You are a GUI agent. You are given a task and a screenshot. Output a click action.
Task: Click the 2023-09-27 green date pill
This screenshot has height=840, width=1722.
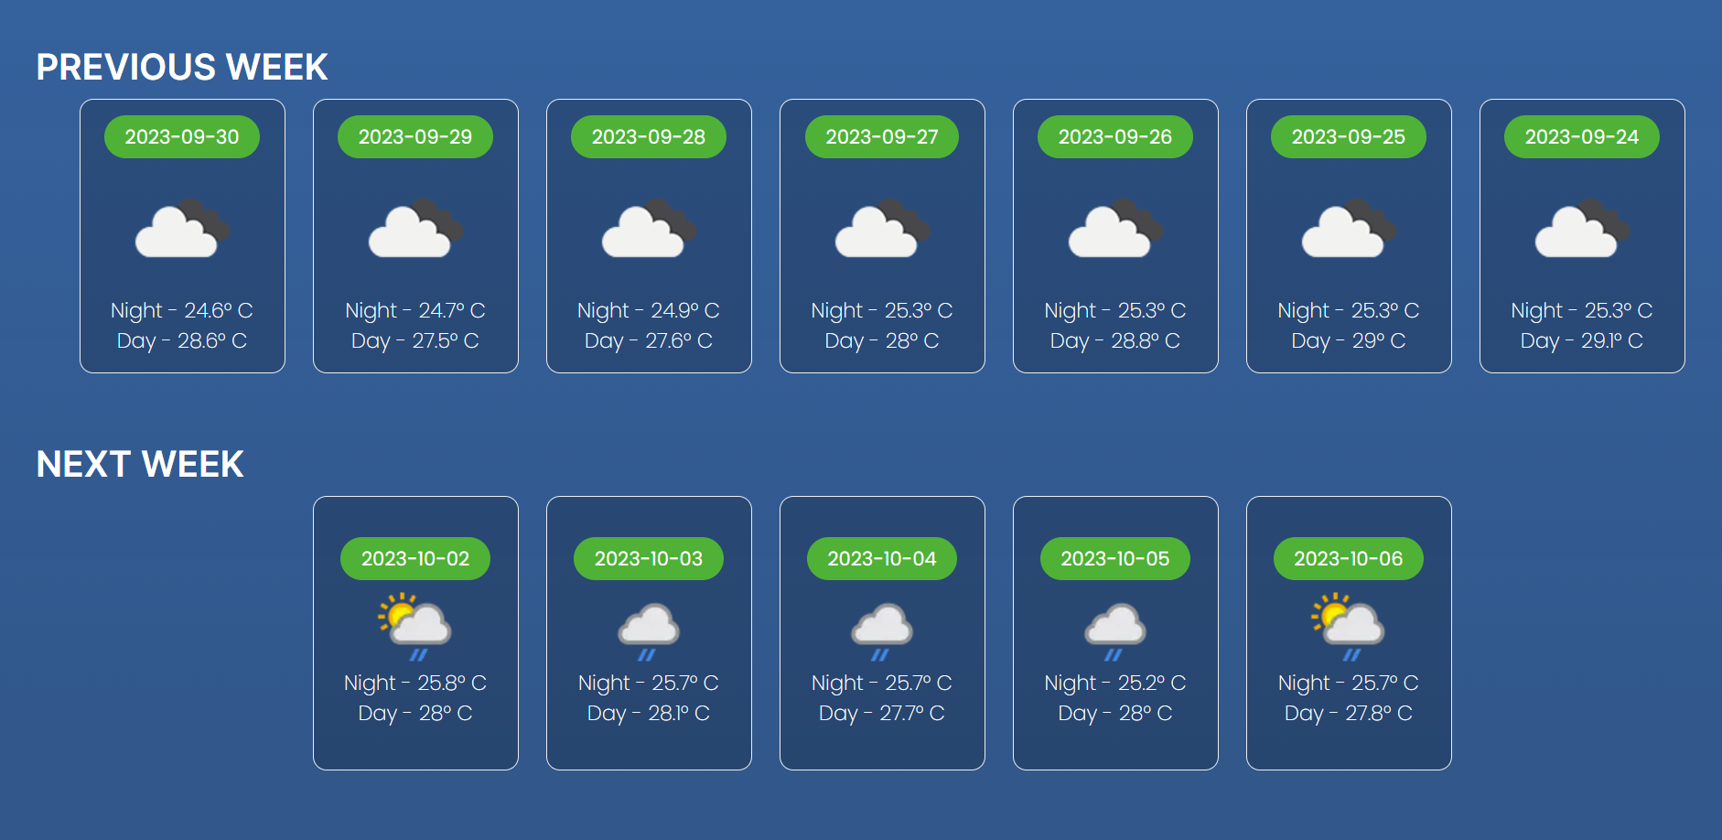pos(881,136)
